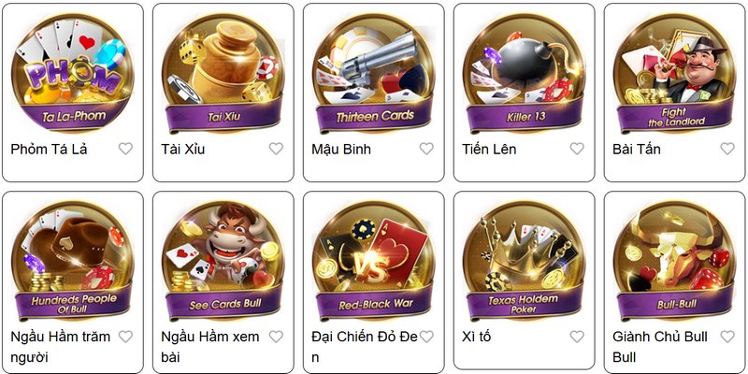Screen dimensions: 748x374
Task: Mark Bài Tấn as favorite
Action: click(x=727, y=149)
